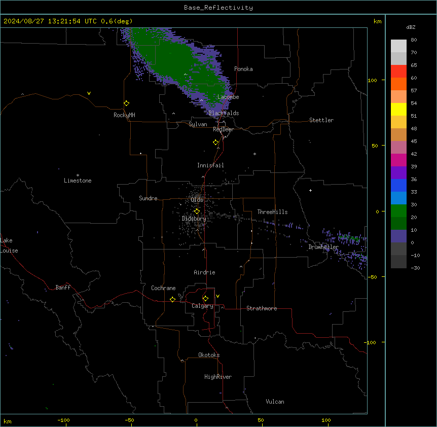Click the Calgary city label
This screenshot has width=437, height=427.
(x=202, y=306)
